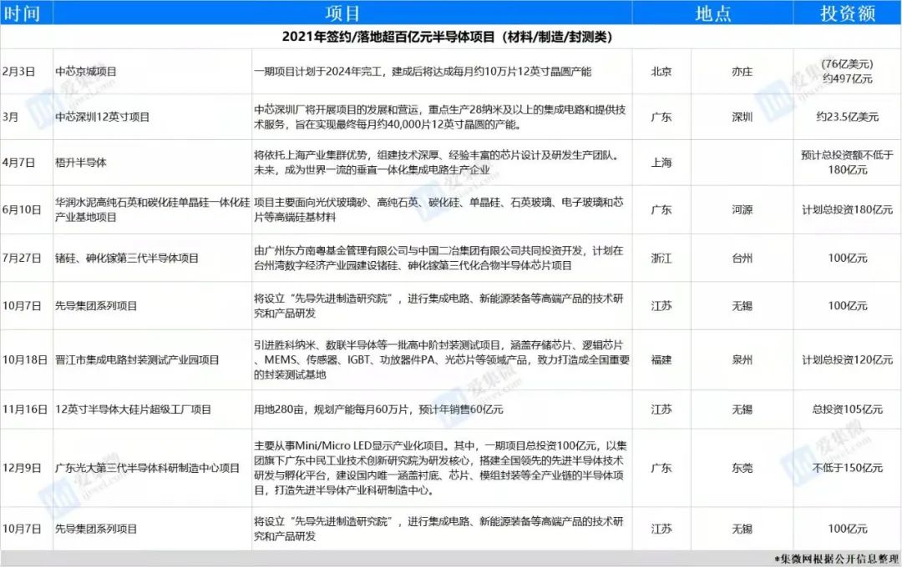Select investment cell 预计总投资额不低于180亿元
902x567 pixels.
848,163
